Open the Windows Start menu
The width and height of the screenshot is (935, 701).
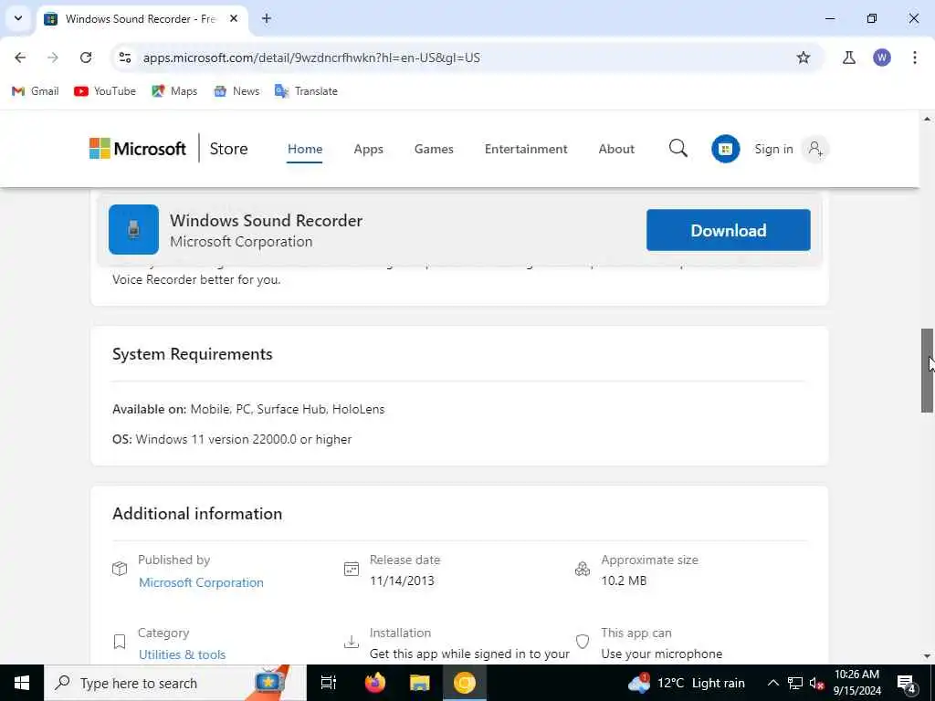(x=22, y=683)
